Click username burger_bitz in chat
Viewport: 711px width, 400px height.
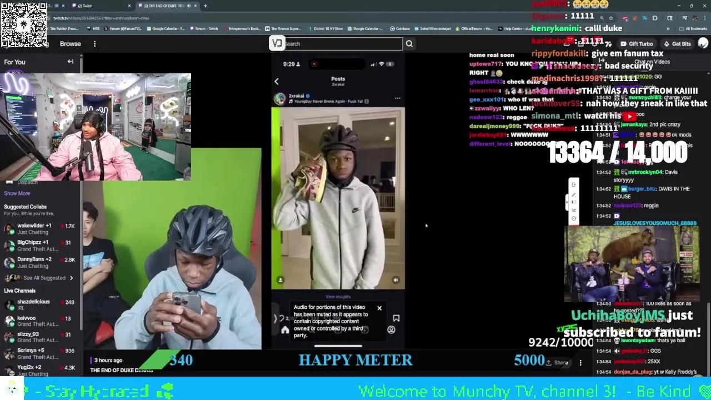click(642, 189)
